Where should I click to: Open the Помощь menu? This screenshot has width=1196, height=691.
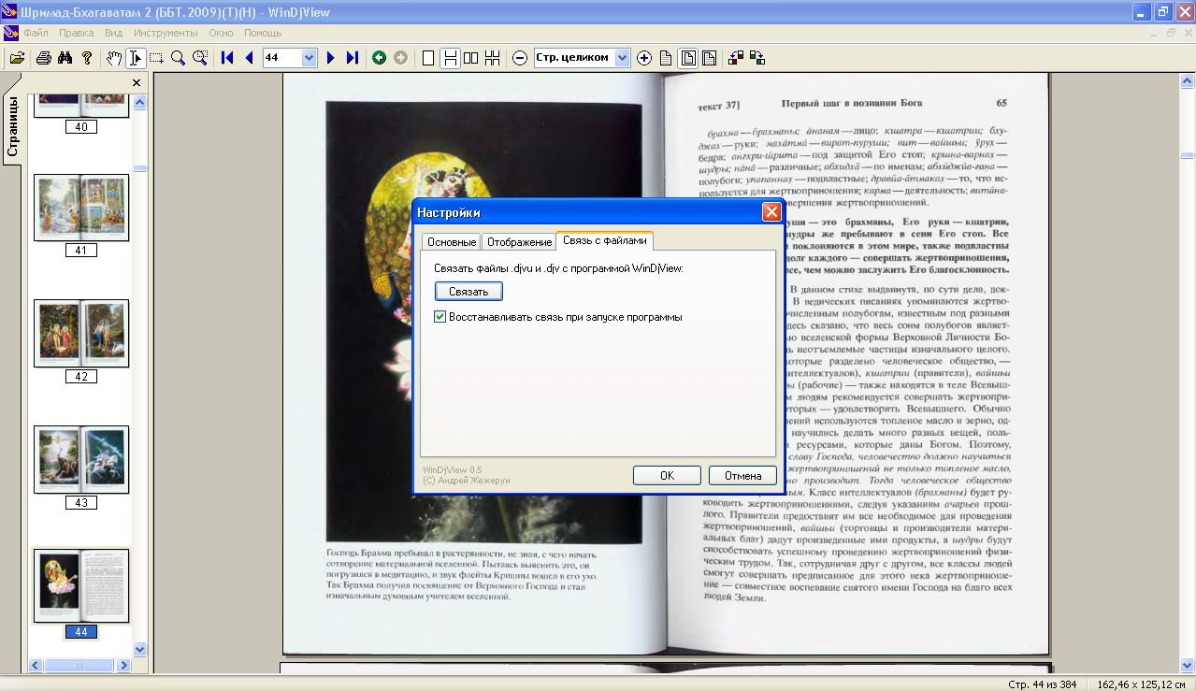(263, 33)
